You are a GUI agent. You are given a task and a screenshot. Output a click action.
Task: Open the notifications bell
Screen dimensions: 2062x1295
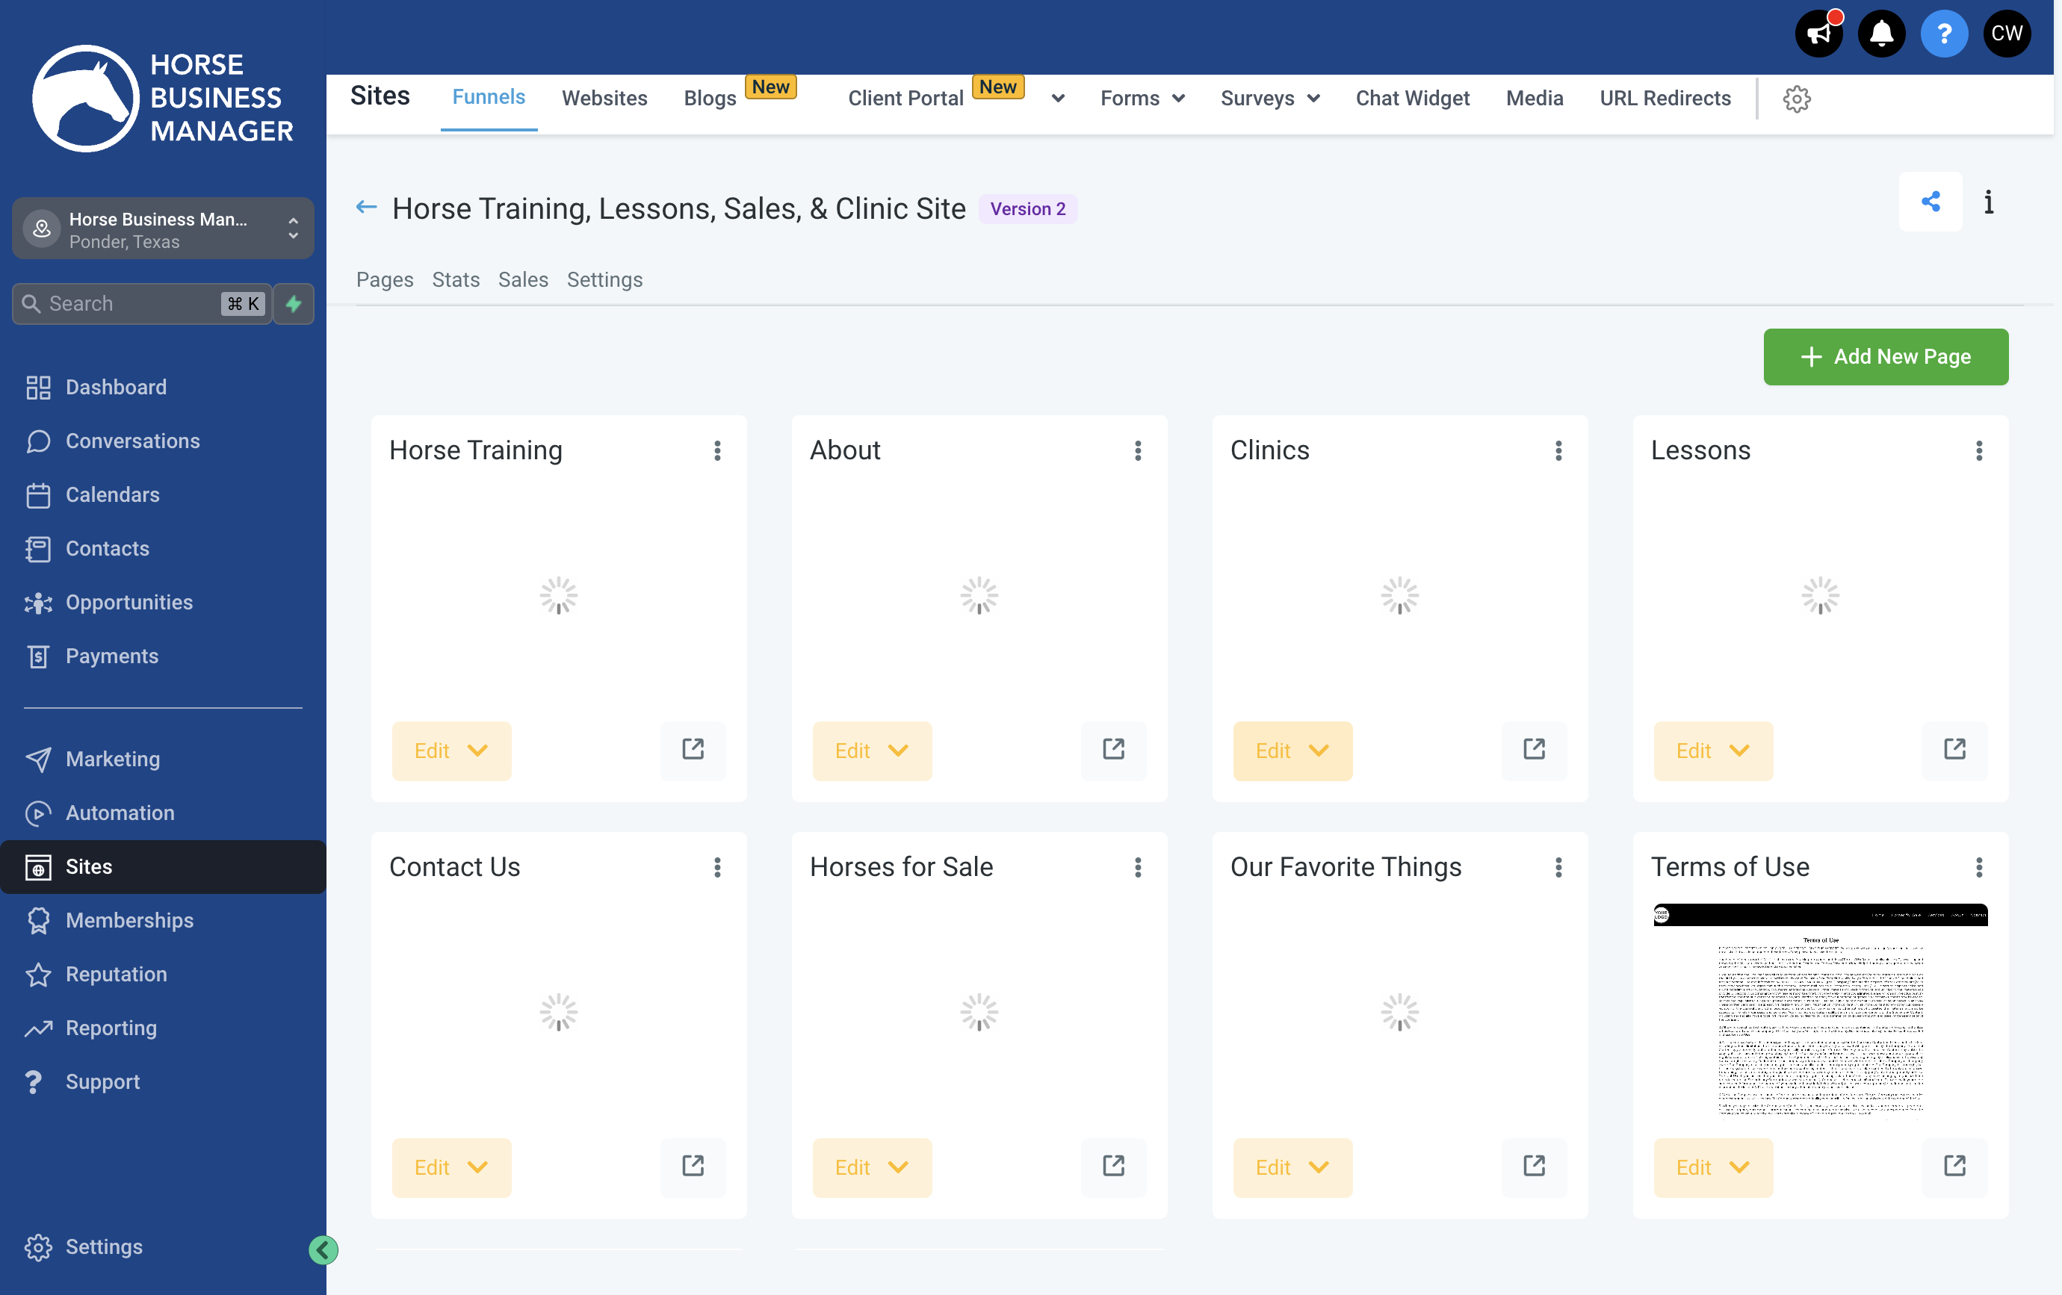point(1880,34)
